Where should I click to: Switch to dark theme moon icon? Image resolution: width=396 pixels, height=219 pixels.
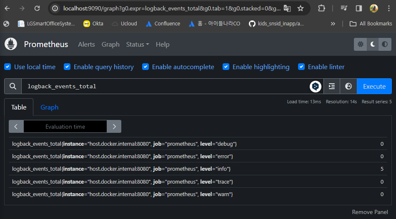pyautogui.click(x=373, y=45)
